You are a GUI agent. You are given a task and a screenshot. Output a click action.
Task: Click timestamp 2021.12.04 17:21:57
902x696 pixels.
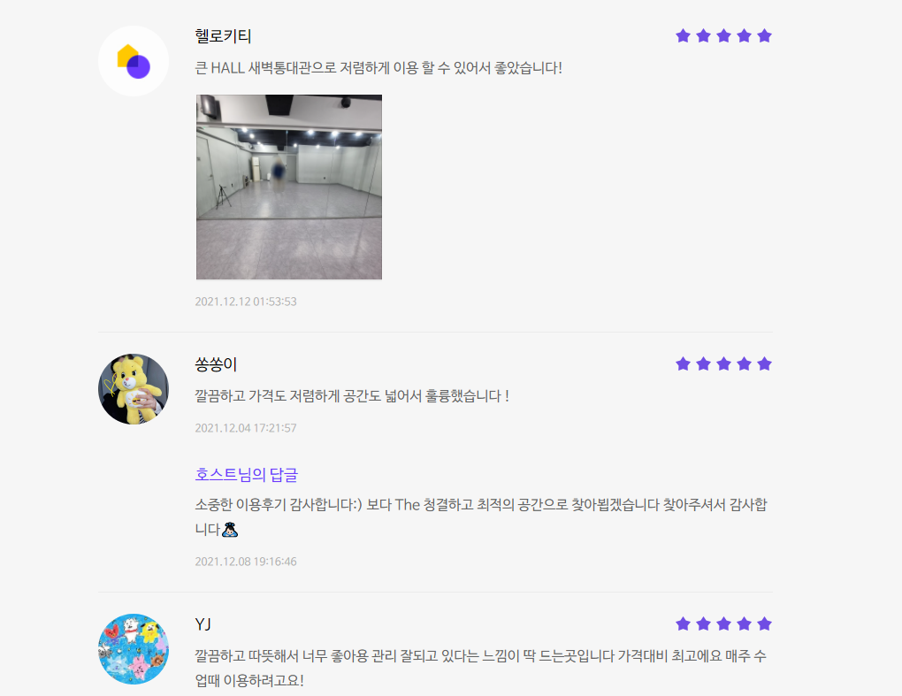point(246,428)
